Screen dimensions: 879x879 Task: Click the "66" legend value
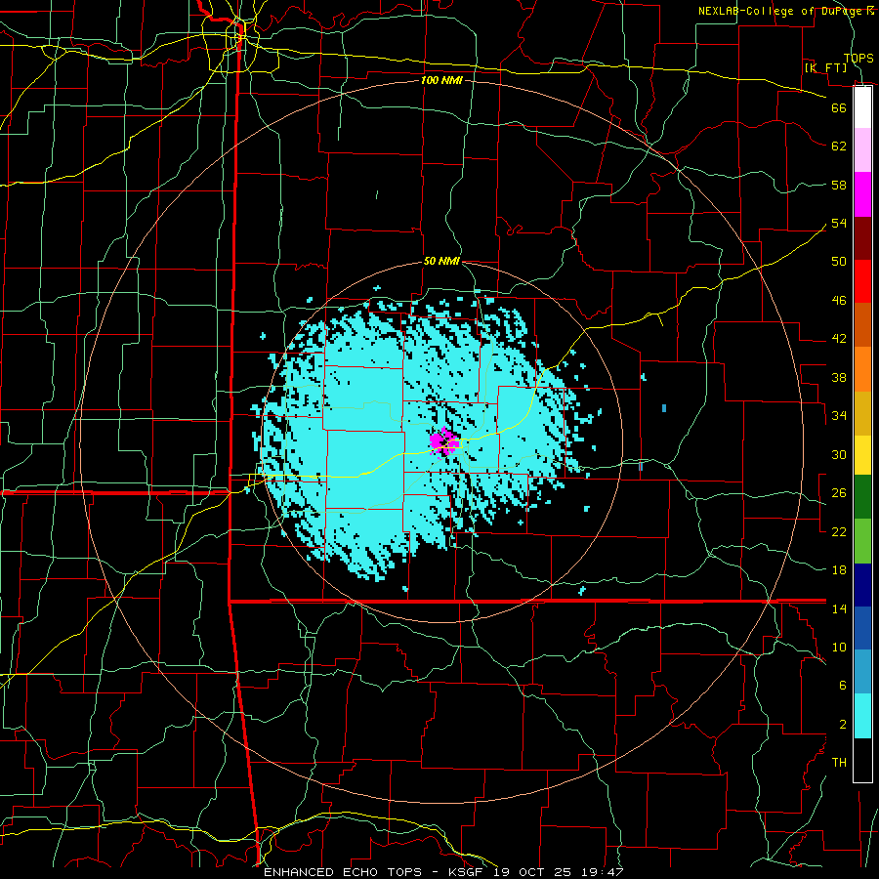tap(839, 107)
